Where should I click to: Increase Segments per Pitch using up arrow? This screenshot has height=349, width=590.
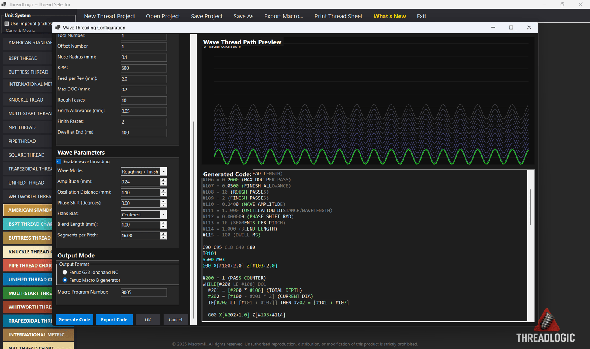(x=164, y=234)
